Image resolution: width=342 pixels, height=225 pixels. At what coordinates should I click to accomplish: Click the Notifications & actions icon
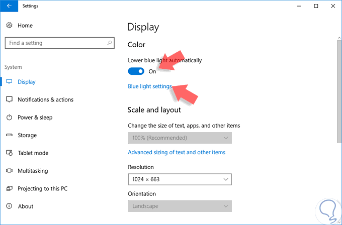pos(9,99)
